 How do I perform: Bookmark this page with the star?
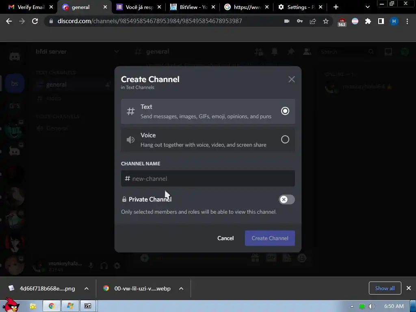tap(326, 21)
